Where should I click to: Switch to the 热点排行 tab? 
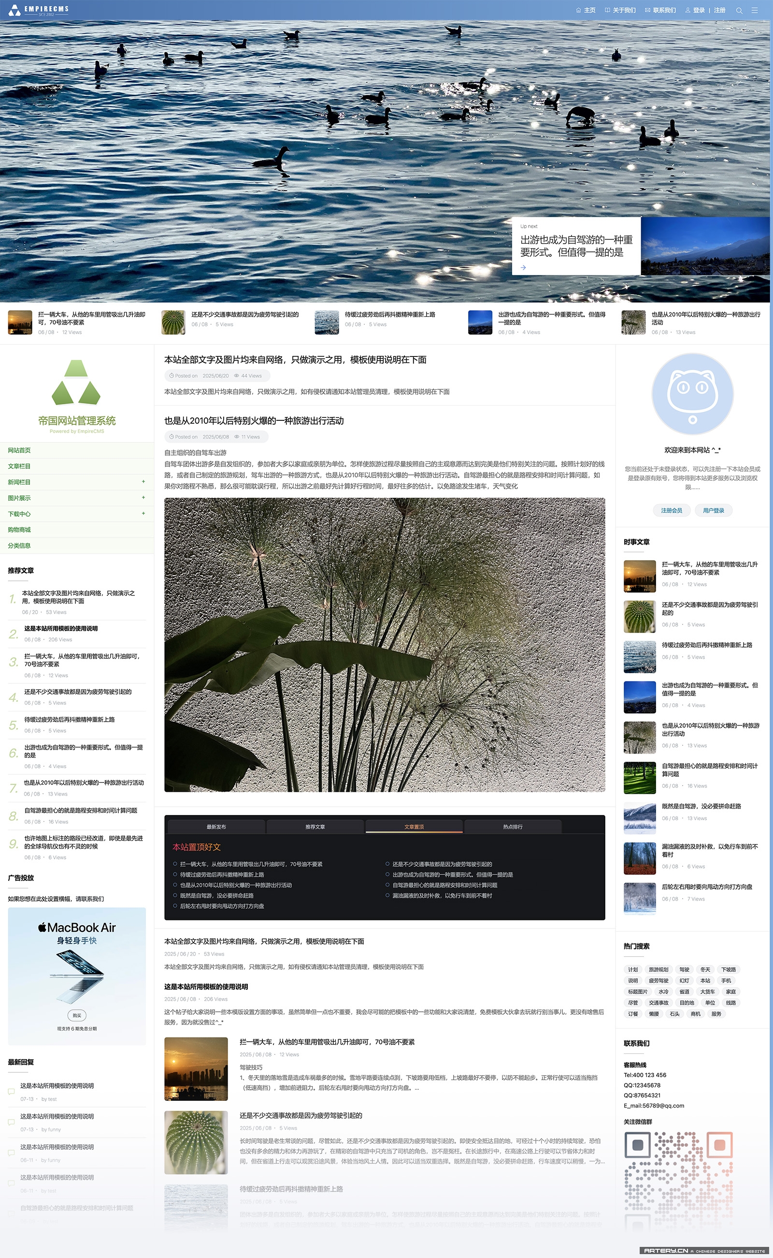(512, 827)
